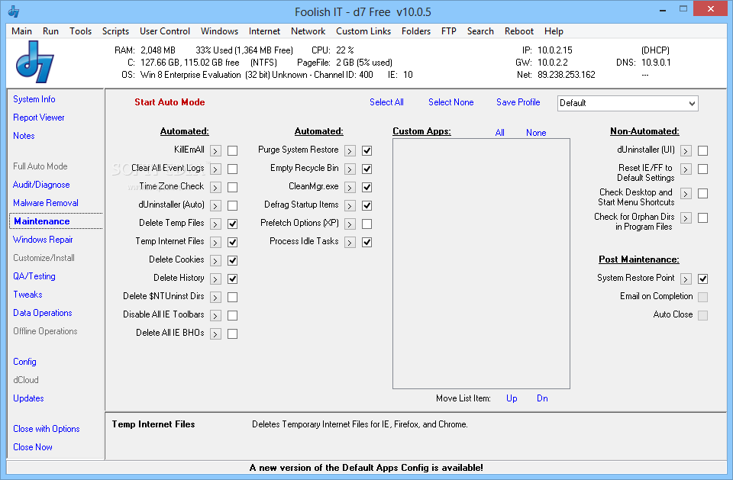Move list item Dn
This screenshot has width=733, height=480.
(x=542, y=398)
